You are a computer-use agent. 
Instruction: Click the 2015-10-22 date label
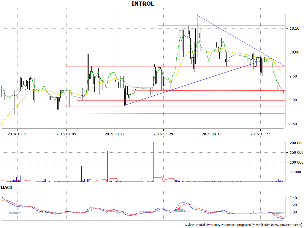point(260,134)
